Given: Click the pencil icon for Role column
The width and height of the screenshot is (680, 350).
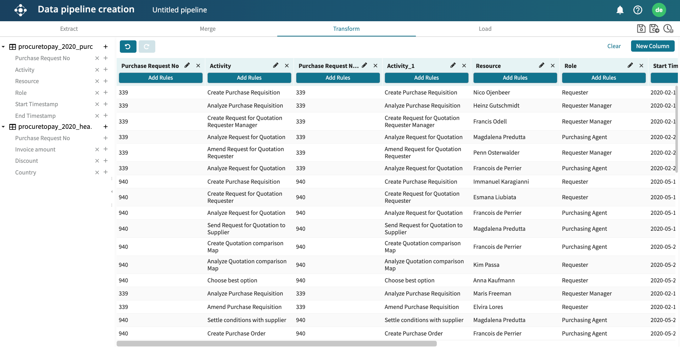Looking at the screenshot, I should [x=630, y=65].
